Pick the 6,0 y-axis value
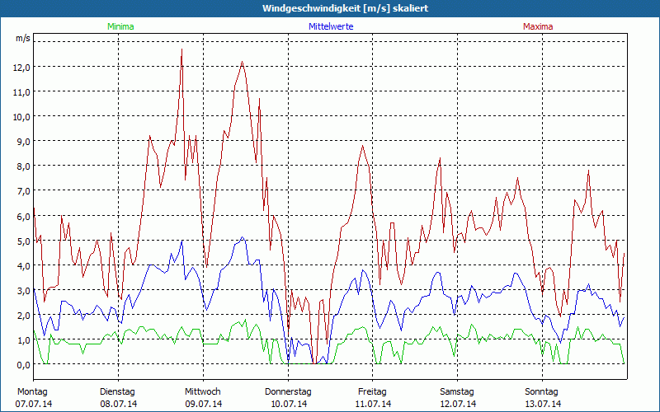 point(21,216)
